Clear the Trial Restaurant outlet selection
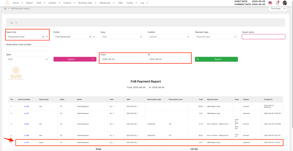 coord(90,37)
